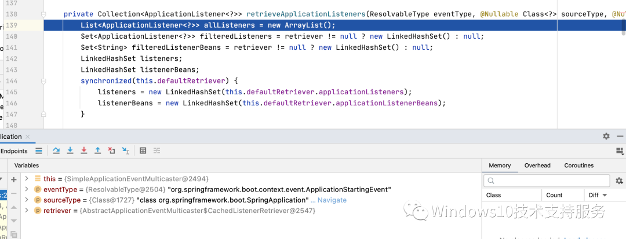Image resolution: width=626 pixels, height=239 pixels.
Task: Click the restore layout icon at right
Action: click(619, 150)
